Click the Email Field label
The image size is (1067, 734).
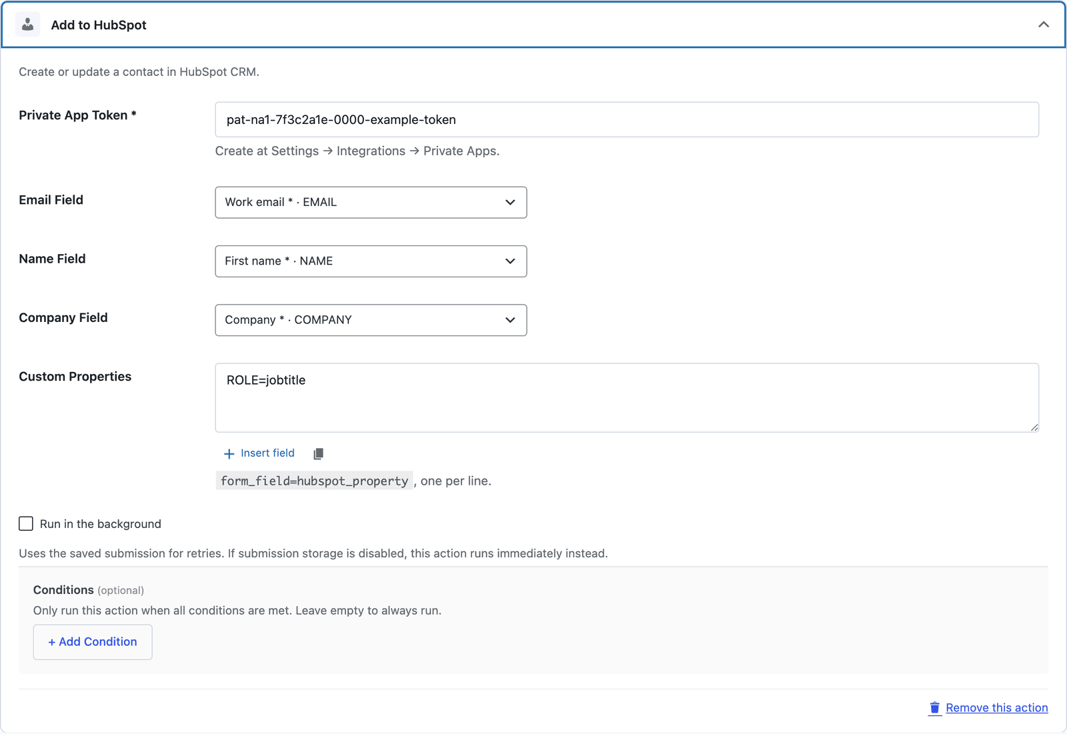[x=51, y=200]
